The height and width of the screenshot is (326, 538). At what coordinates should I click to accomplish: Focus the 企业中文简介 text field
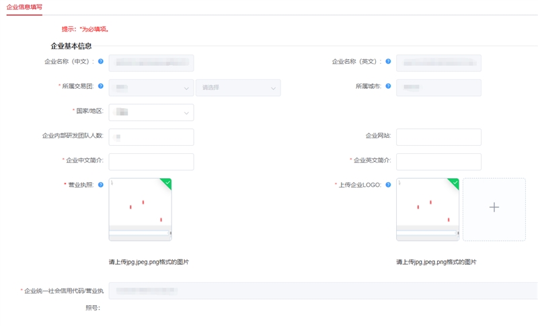(151, 162)
